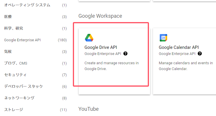216x116 pixels.
Task: Click Google Enterprise API label under Drive API
Action: pos(103,54)
